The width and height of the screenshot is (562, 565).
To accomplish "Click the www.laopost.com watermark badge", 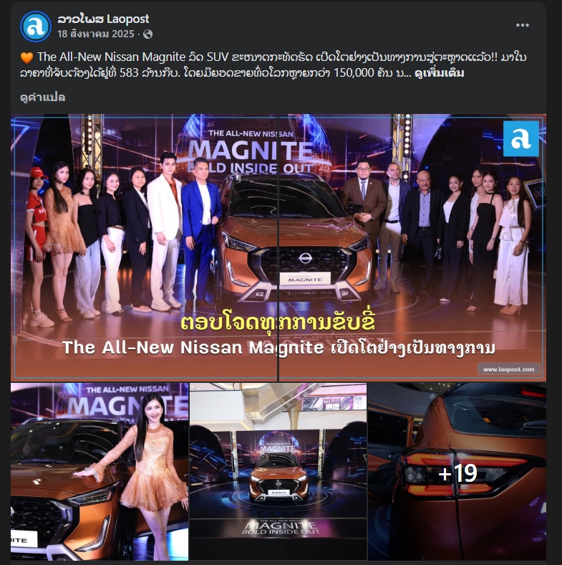I will [x=508, y=369].
